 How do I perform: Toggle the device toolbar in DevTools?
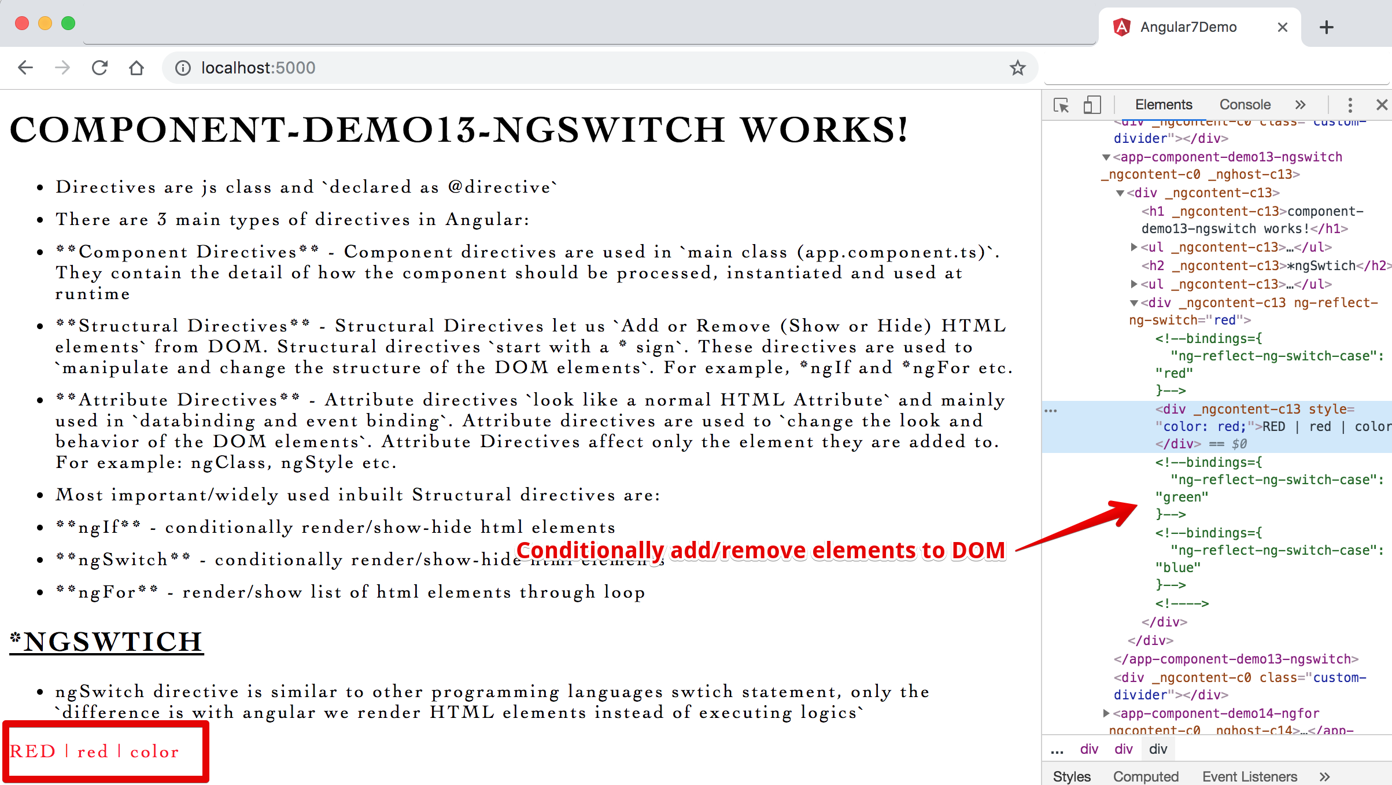1092,105
